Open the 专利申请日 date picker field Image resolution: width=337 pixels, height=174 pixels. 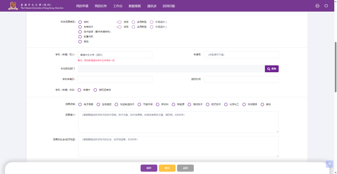pos(115,79)
